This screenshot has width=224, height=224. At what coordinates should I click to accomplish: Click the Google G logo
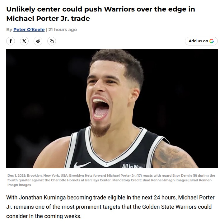pos(212,41)
